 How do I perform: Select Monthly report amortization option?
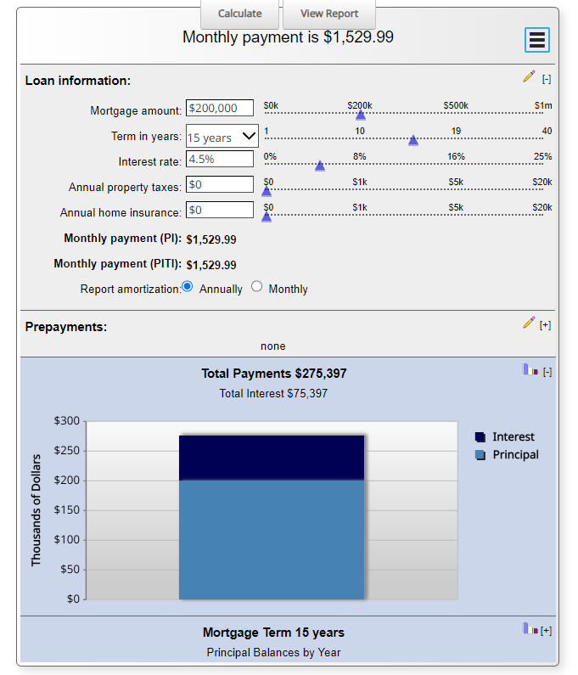(257, 287)
